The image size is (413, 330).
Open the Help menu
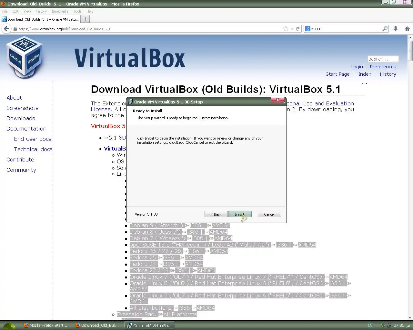coord(90,11)
